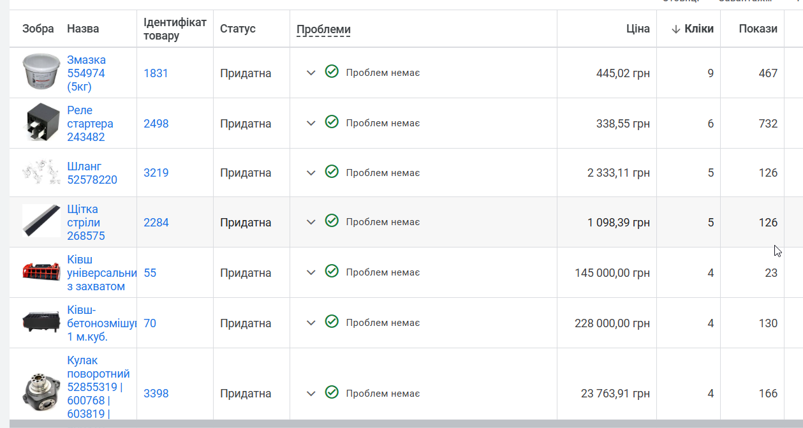Image resolution: width=803 pixels, height=428 pixels.
Task: Click the Назва column header
Action: pos(83,29)
